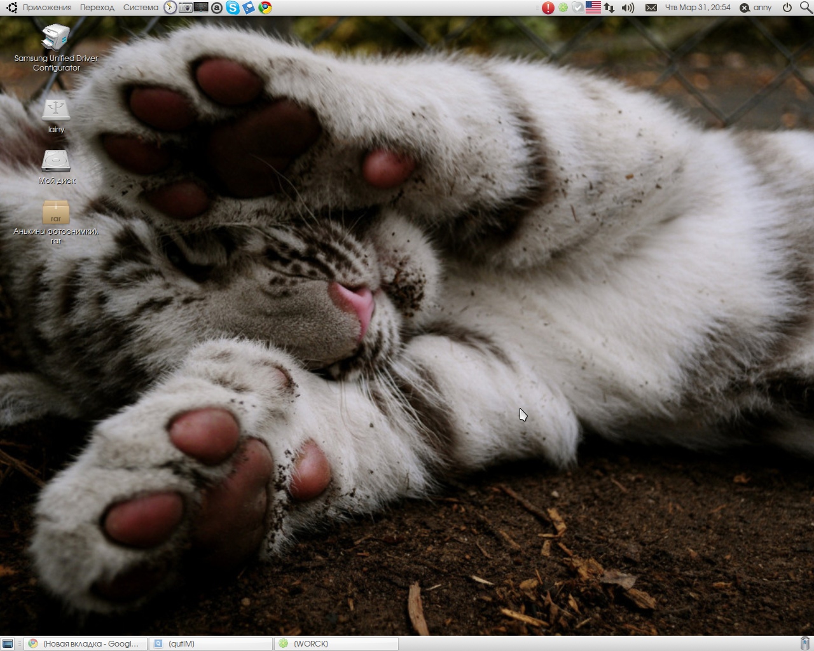
Task: Click the search magnifier icon
Action: pyautogui.click(x=806, y=8)
